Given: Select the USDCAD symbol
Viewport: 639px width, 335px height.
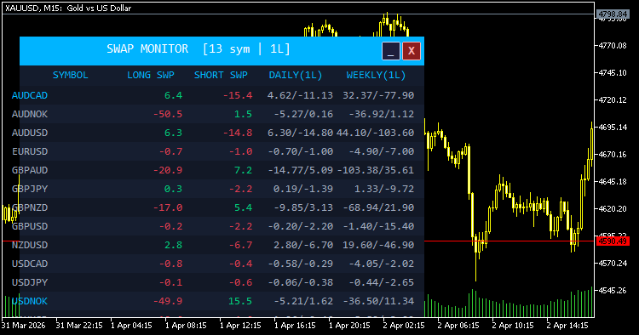Looking at the screenshot, I should click(x=30, y=264).
